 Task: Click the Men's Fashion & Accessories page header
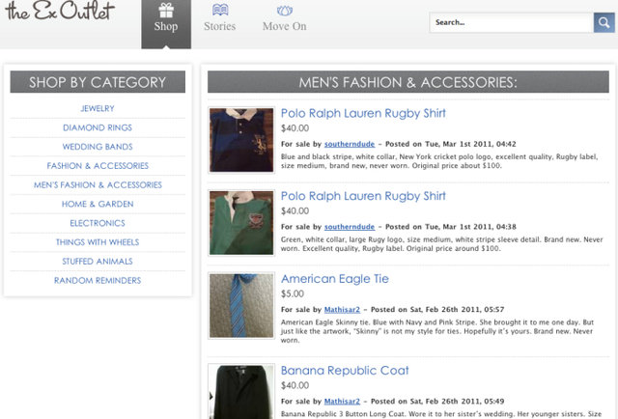click(x=408, y=82)
